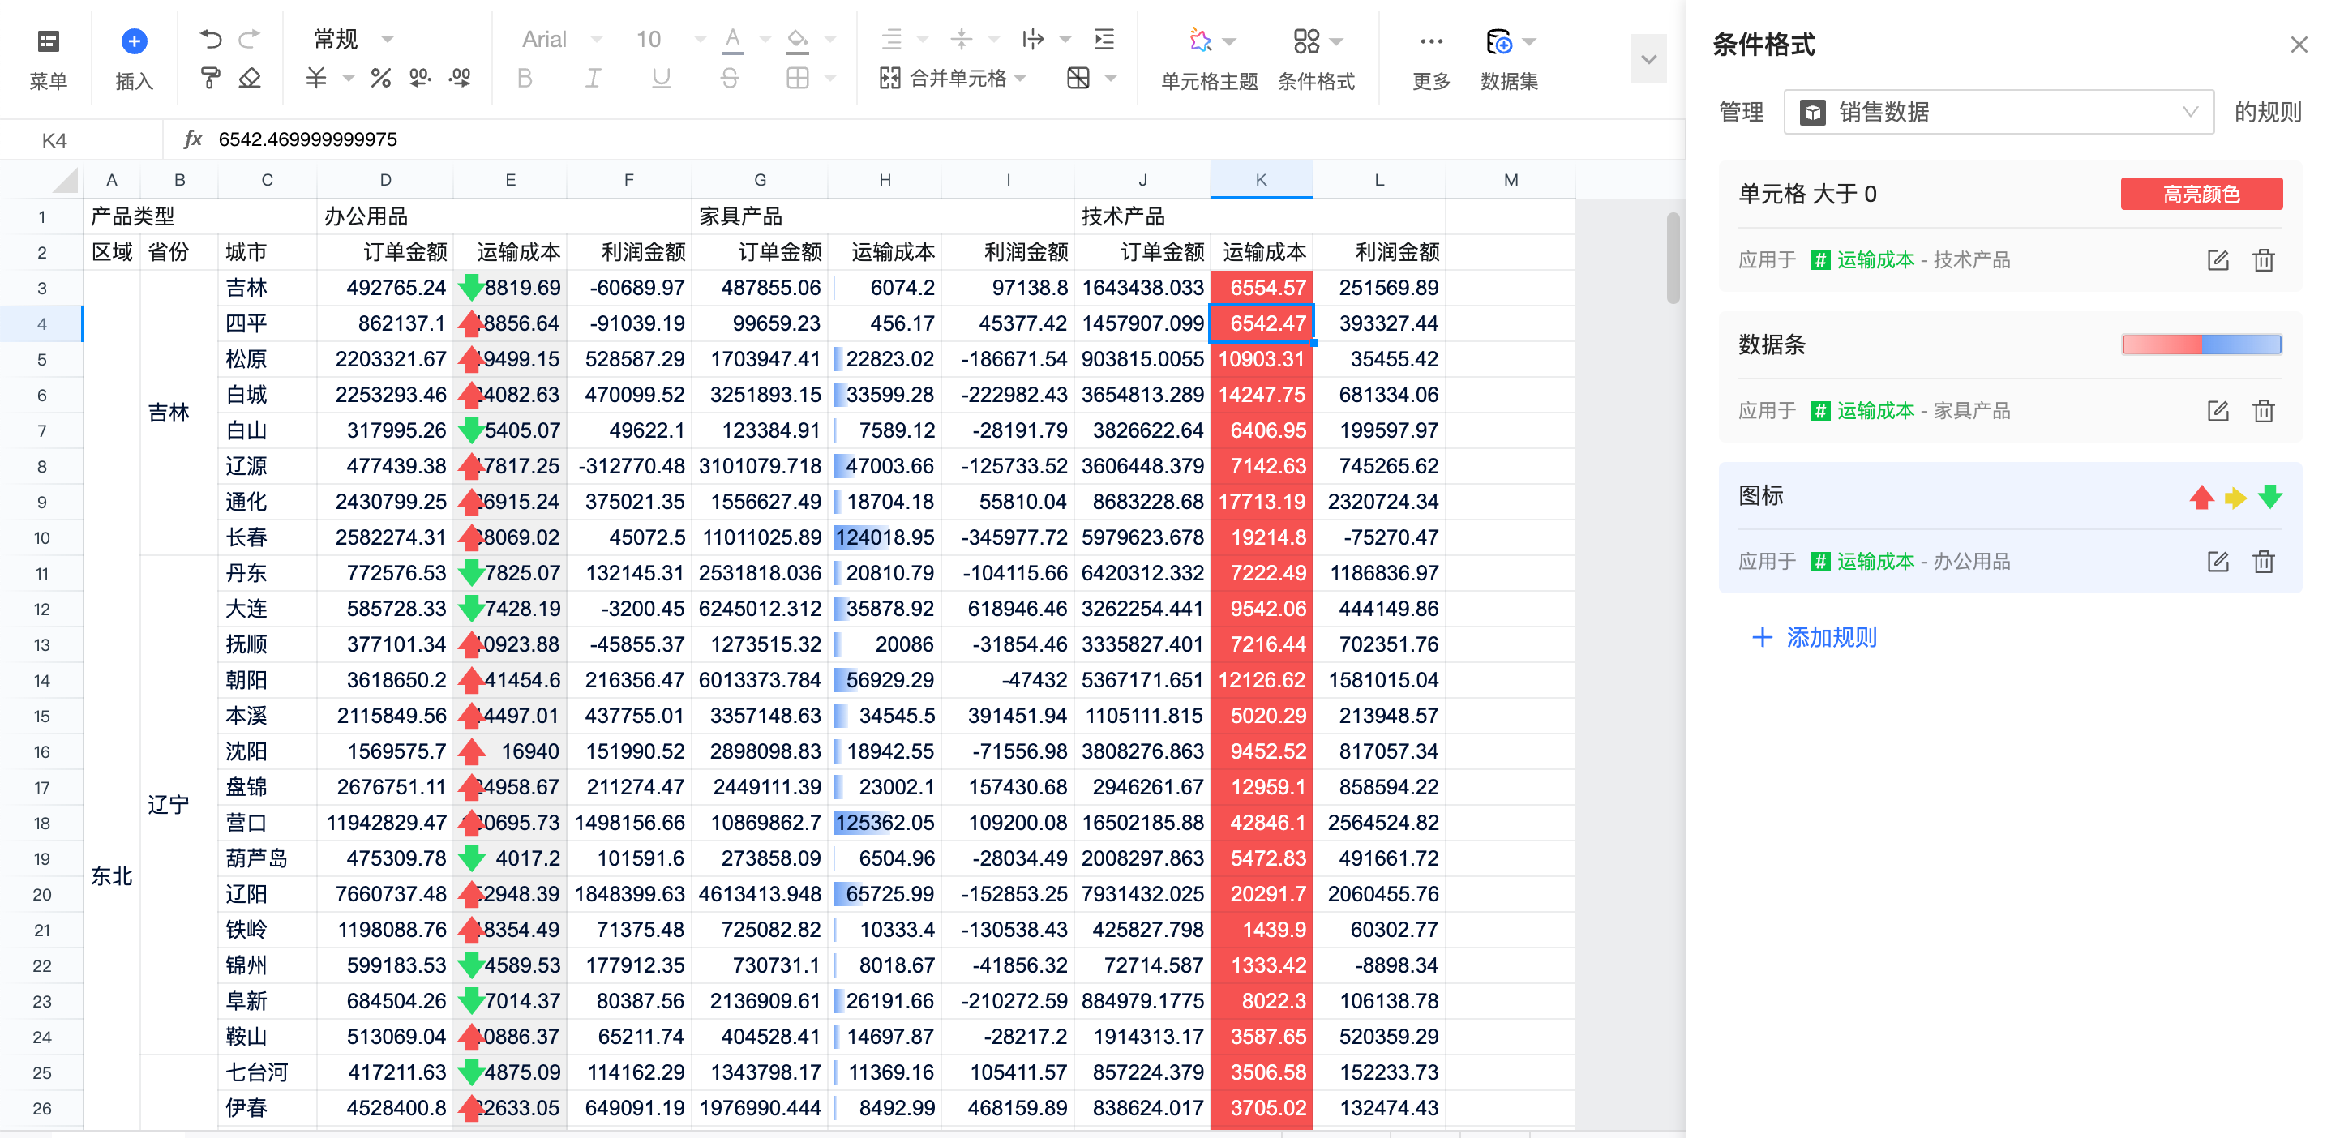2327x1138 pixels.
Task: Toggle bold formatting
Action: click(525, 79)
